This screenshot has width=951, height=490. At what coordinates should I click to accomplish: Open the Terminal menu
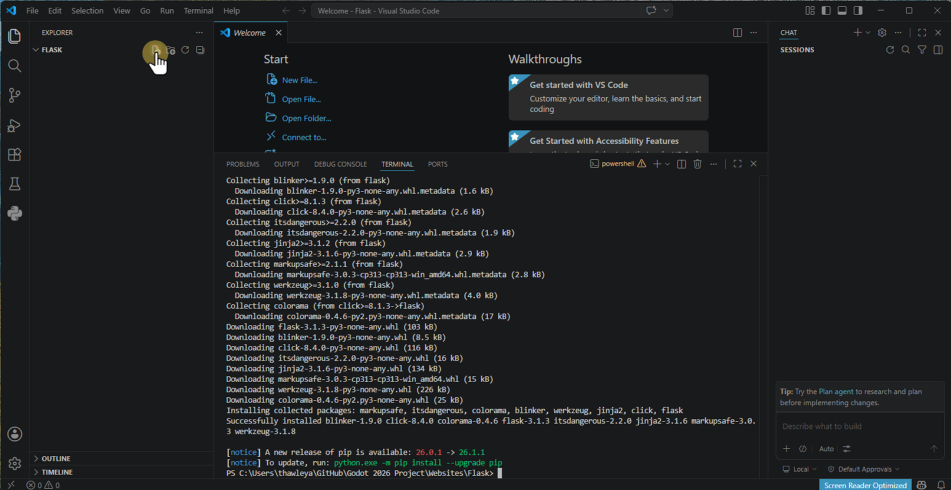pyautogui.click(x=199, y=10)
